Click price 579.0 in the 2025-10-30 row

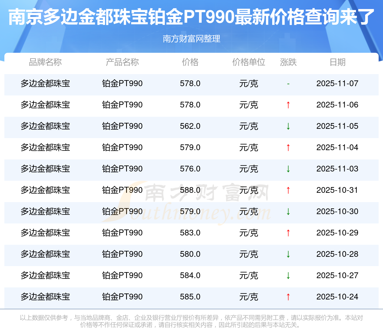(x=190, y=211)
